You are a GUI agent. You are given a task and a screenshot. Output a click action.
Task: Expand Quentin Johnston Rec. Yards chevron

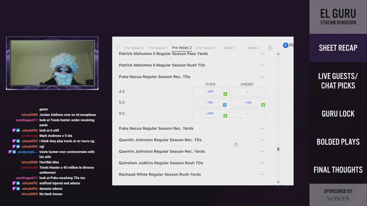pos(262,151)
